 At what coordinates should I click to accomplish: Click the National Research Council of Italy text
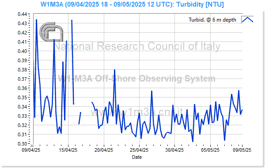tap(137, 46)
